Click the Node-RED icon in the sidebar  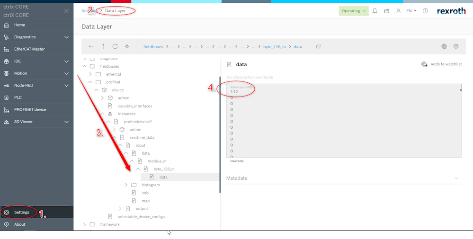pyautogui.click(x=6, y=86)
